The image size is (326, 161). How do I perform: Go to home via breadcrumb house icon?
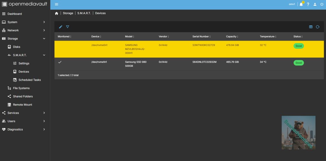[57, 13]
